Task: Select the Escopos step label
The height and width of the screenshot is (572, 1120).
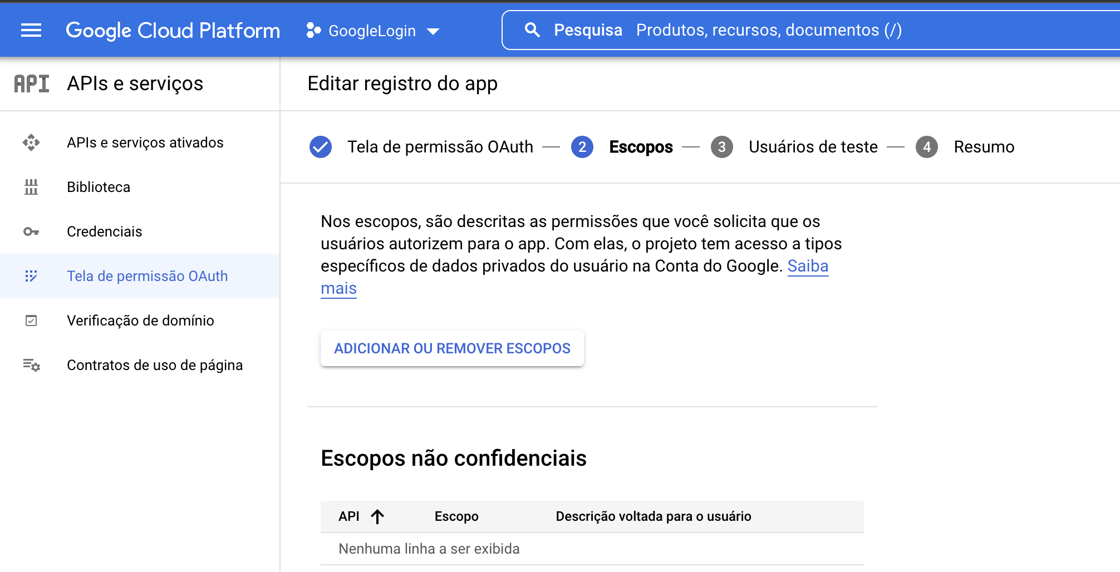Action: (641, 147)
